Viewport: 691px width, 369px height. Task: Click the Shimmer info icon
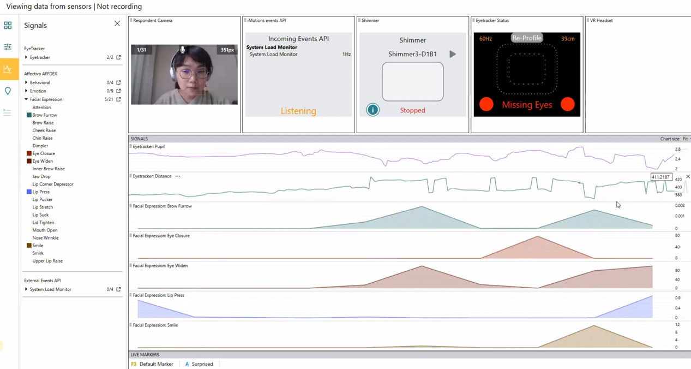click(372, 110)
